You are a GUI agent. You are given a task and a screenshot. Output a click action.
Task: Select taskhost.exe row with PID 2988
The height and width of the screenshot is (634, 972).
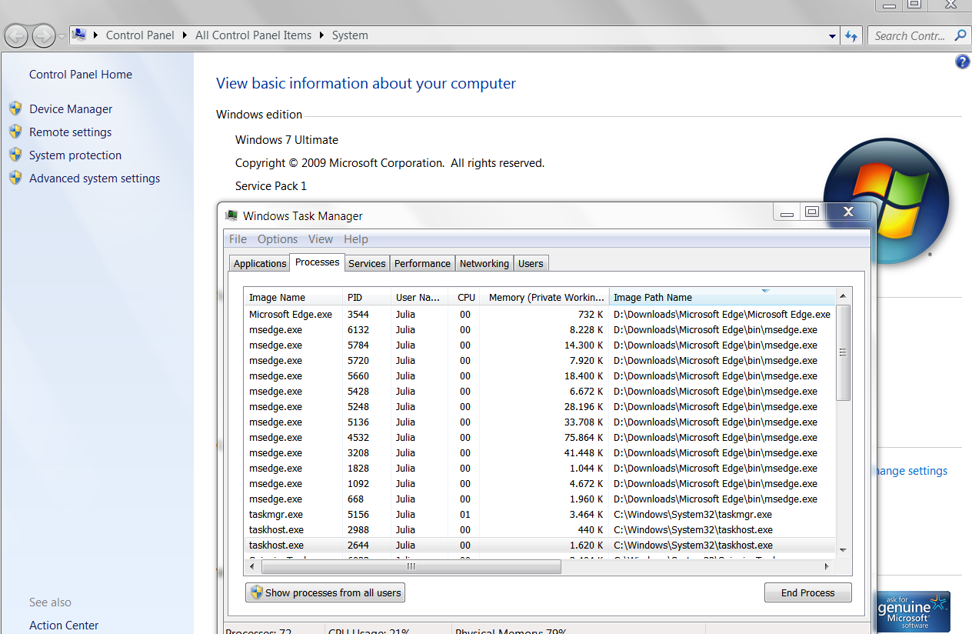pyautogui.click(x=539, y=529)
